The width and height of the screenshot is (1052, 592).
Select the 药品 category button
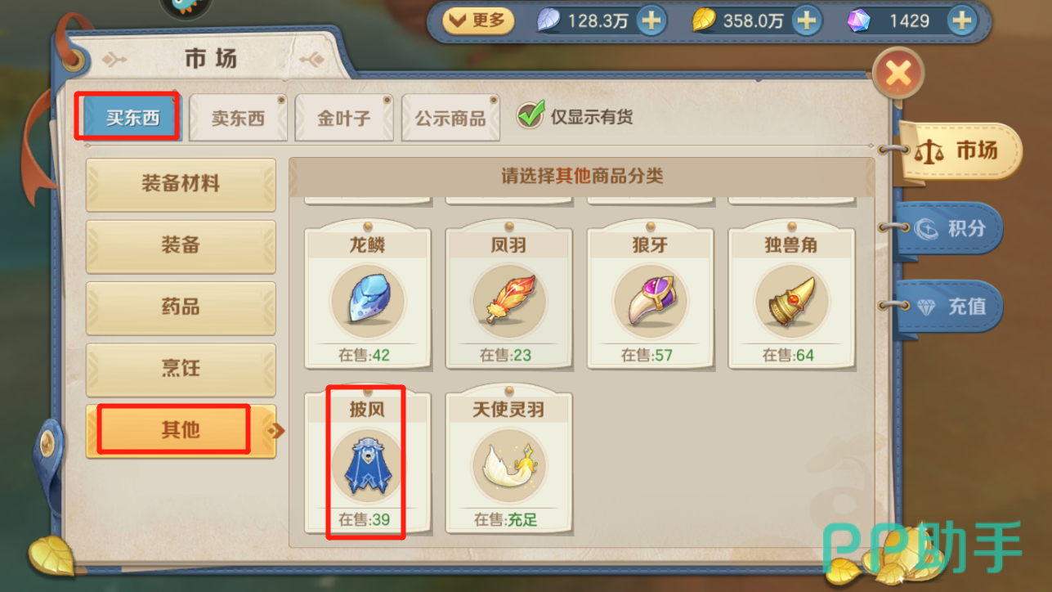(181, 307)
